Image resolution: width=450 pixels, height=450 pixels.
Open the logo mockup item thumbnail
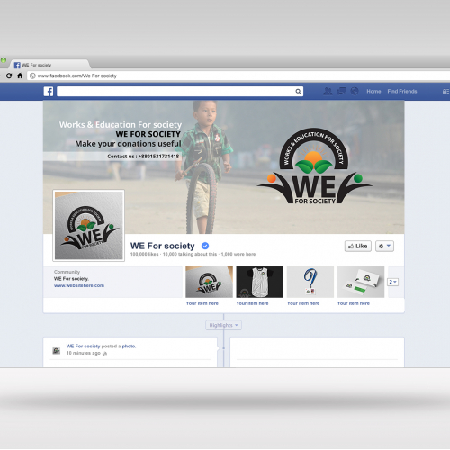(x=209, y=282)
